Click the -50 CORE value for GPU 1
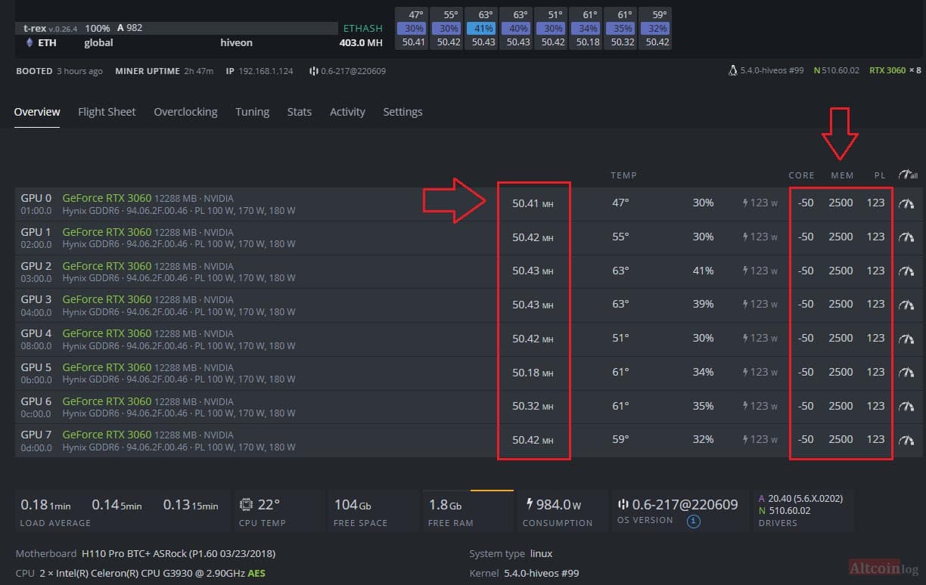This screenshot has height=585, width=926. click(806, 237)
